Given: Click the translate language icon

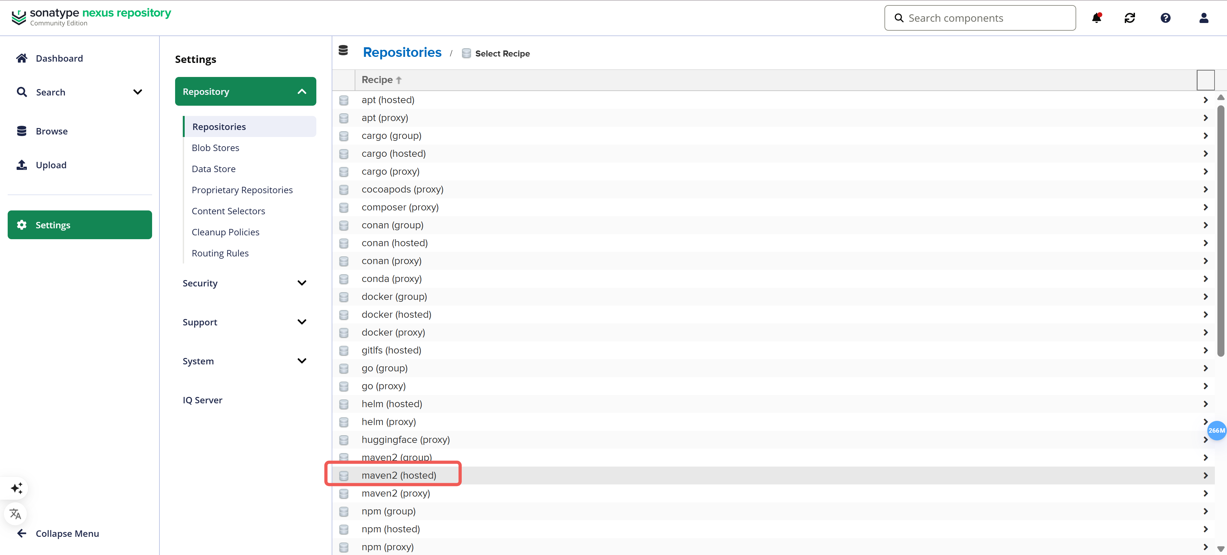Looking at the screenshot, I should (15, 513).
